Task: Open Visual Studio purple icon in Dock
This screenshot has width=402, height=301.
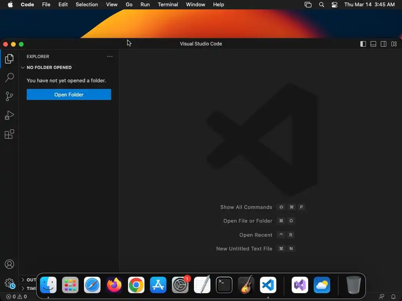Action: coord(300,285)
